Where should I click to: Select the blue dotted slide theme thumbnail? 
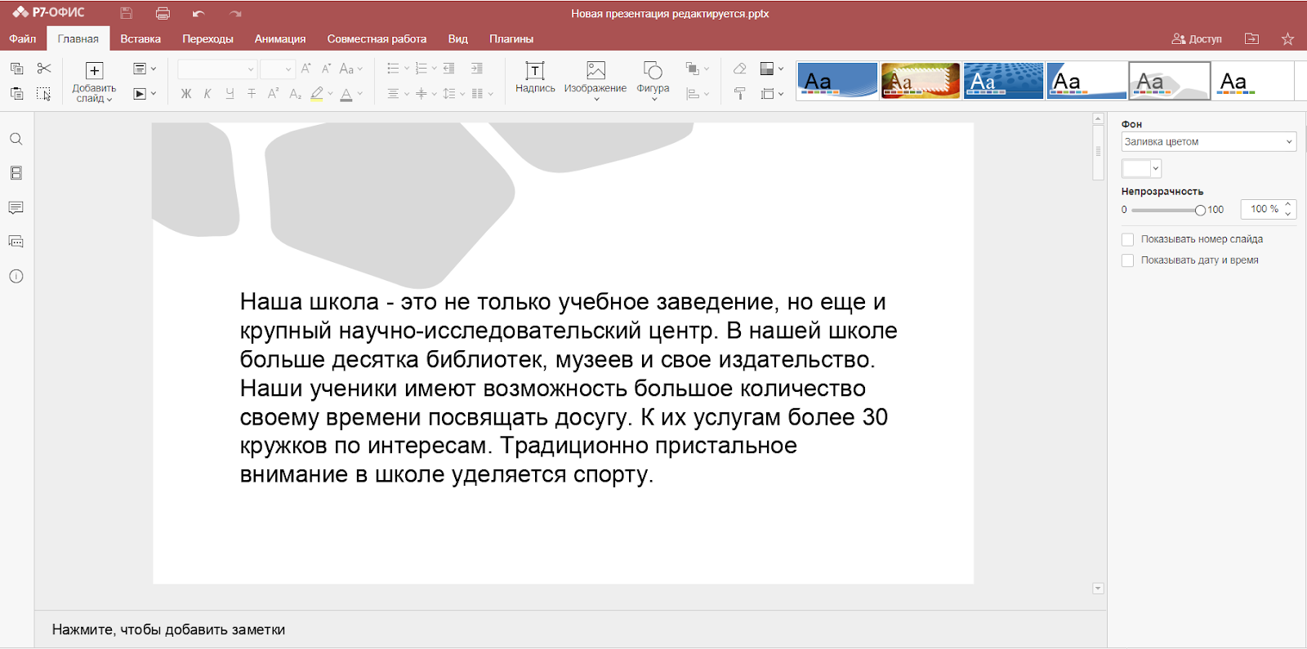(x=1004, y=81)
